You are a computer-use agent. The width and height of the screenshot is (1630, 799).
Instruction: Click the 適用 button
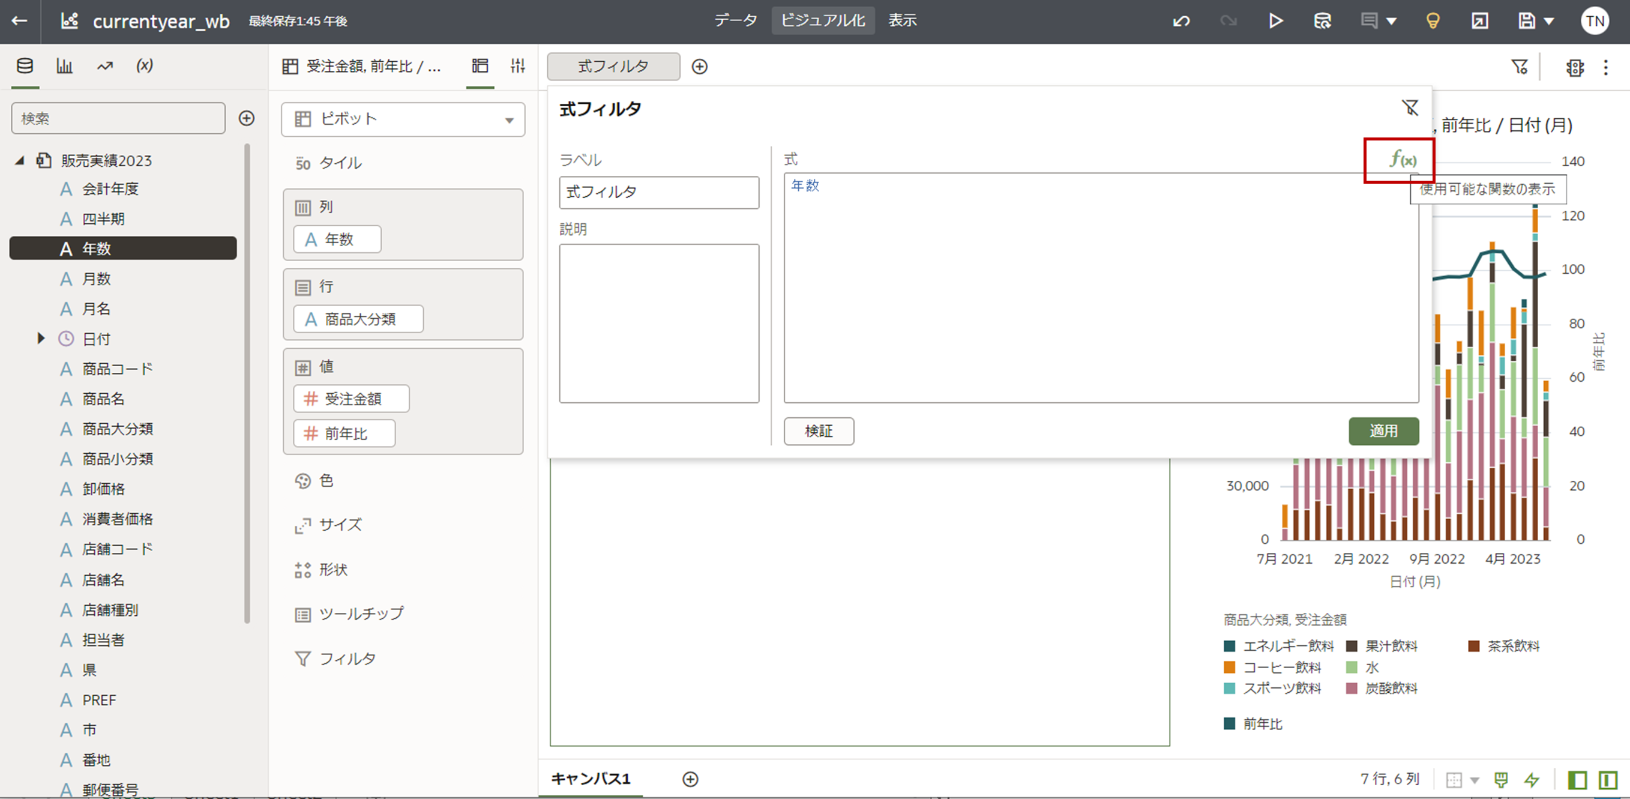pos(1383,430)
